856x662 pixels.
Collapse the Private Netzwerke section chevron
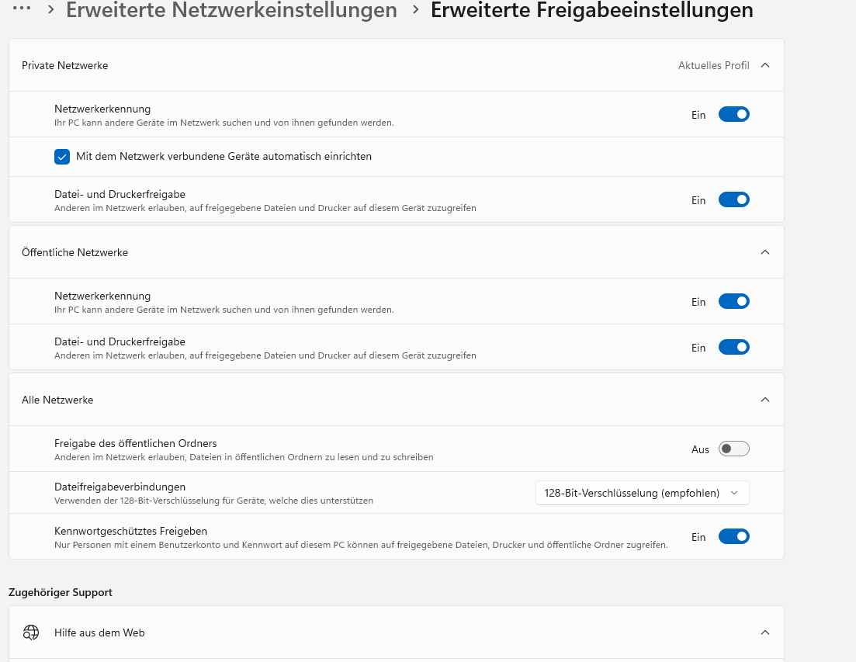point(765,65)
